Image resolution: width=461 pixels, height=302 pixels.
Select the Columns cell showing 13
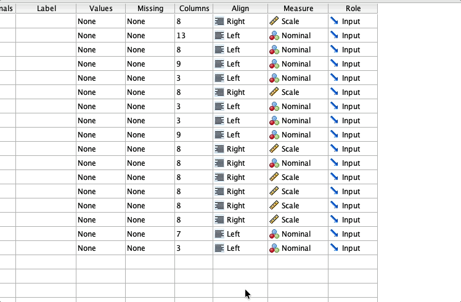click(194, 36)
